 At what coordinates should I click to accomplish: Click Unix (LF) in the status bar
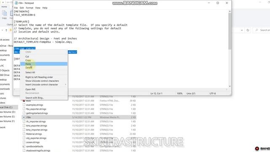click(x=191, y=93)
